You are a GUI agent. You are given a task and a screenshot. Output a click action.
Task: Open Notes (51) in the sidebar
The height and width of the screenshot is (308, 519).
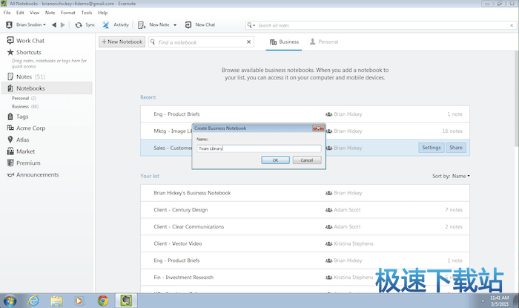(26, 77)
